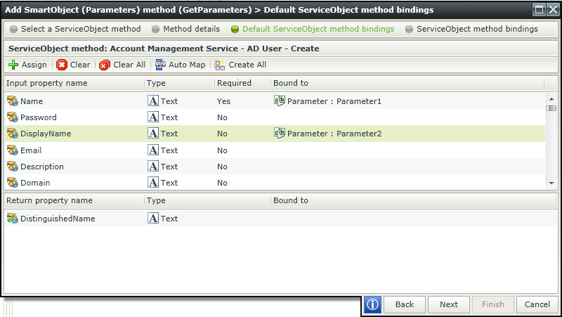Click the Name property icon
The height and width of the screenshot is (317, 562).
(13, 101)
